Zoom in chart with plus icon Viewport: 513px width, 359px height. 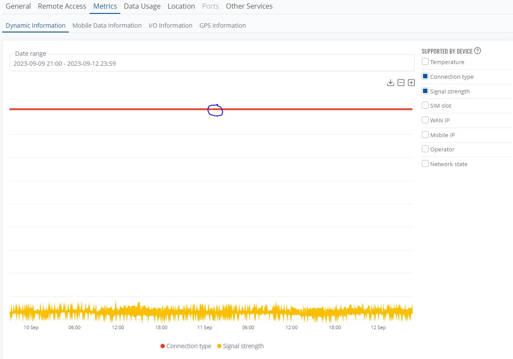[x=411, y=83]
